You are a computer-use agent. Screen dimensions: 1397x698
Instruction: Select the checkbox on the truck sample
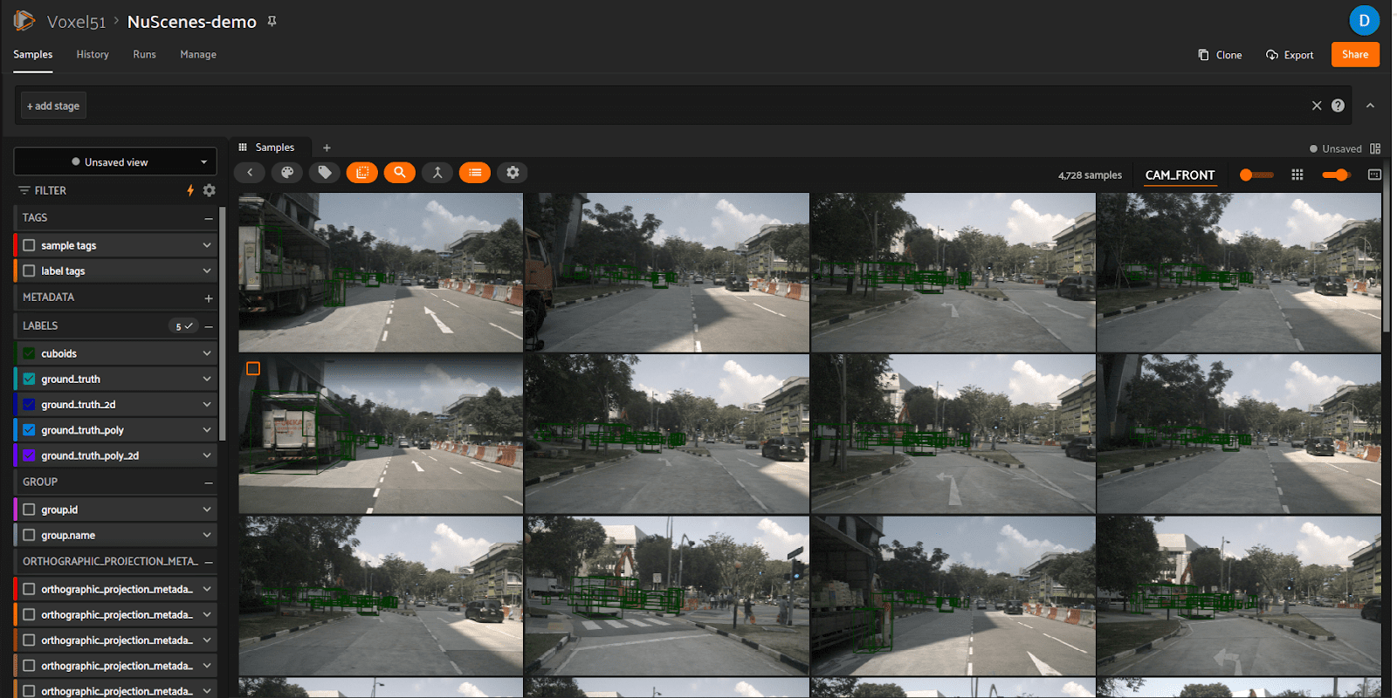tap(253, 368)
